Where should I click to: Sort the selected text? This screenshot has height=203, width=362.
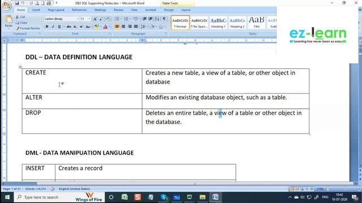click(157, 19)
